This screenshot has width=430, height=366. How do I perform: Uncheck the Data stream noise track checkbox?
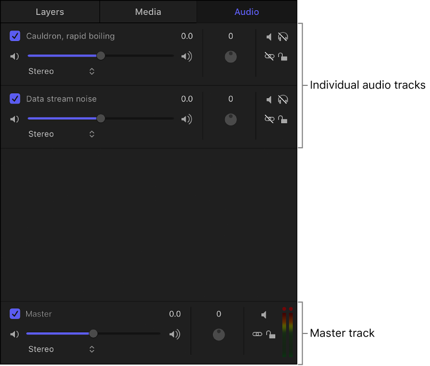pyautogui.click(x=14, y=99)
